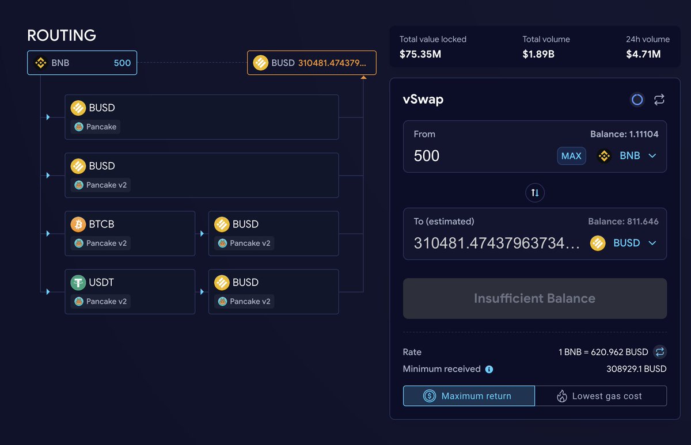The image size is (691, 445).
Task: Click the dollar icon on Maximum return
Action: click(x=429, y=396)
